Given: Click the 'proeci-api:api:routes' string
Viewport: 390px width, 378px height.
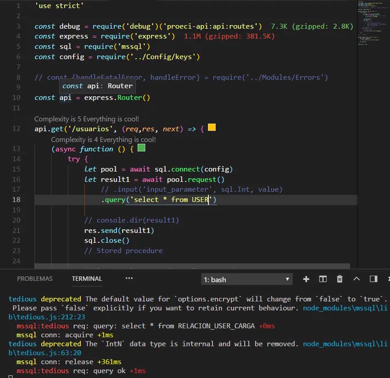Looking at the screenshot, I should [x=210, y=26].
